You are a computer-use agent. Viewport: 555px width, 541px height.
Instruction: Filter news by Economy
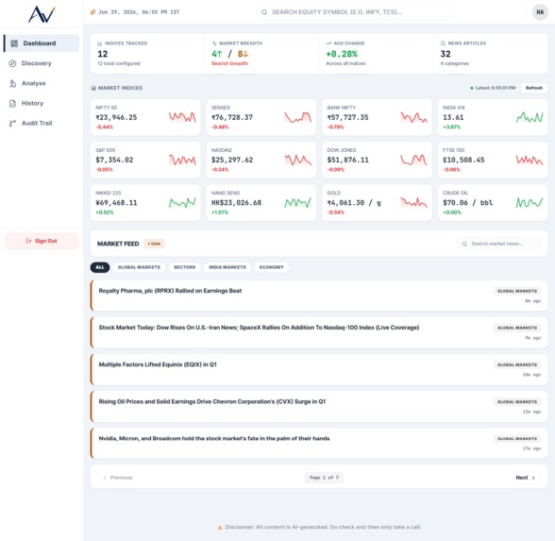[x=272, y=267]
